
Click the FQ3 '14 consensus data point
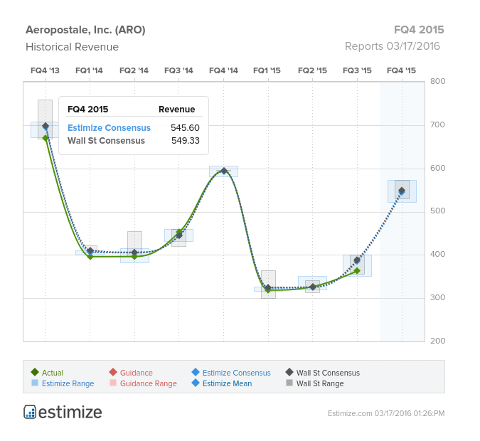pyautogui.click(x=179, y=235)
